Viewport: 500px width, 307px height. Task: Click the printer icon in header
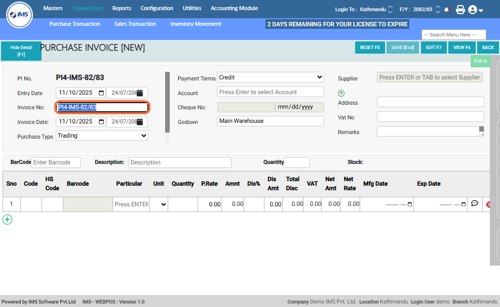point(460,10)
